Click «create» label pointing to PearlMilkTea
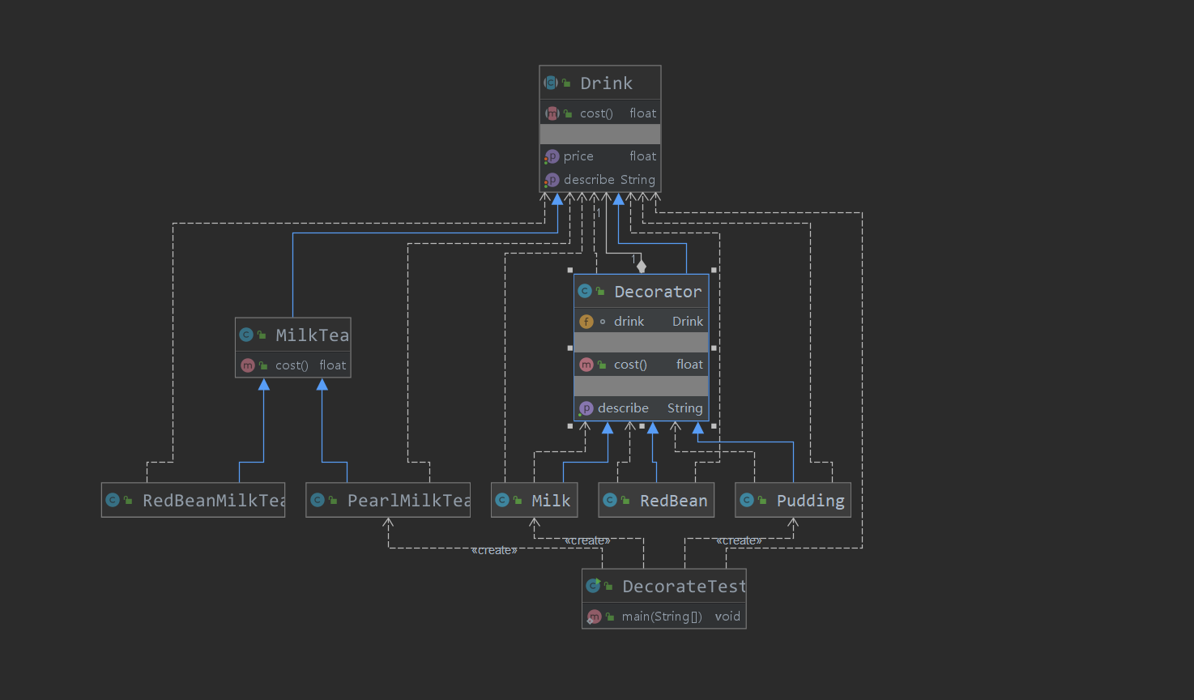The height and width of the screenshot is (700, 1194). click(x=494, y=550)
